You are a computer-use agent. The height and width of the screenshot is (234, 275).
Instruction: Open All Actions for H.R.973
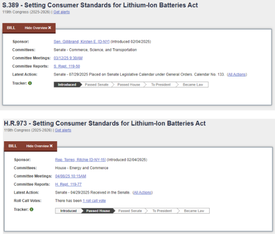(x=143, y=193)
